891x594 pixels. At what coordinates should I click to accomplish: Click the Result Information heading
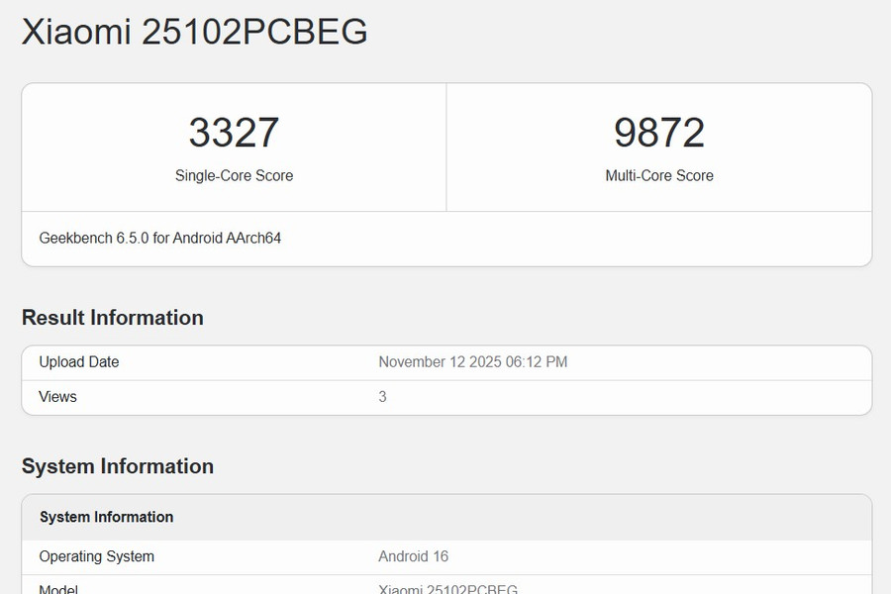coord(113,317)
